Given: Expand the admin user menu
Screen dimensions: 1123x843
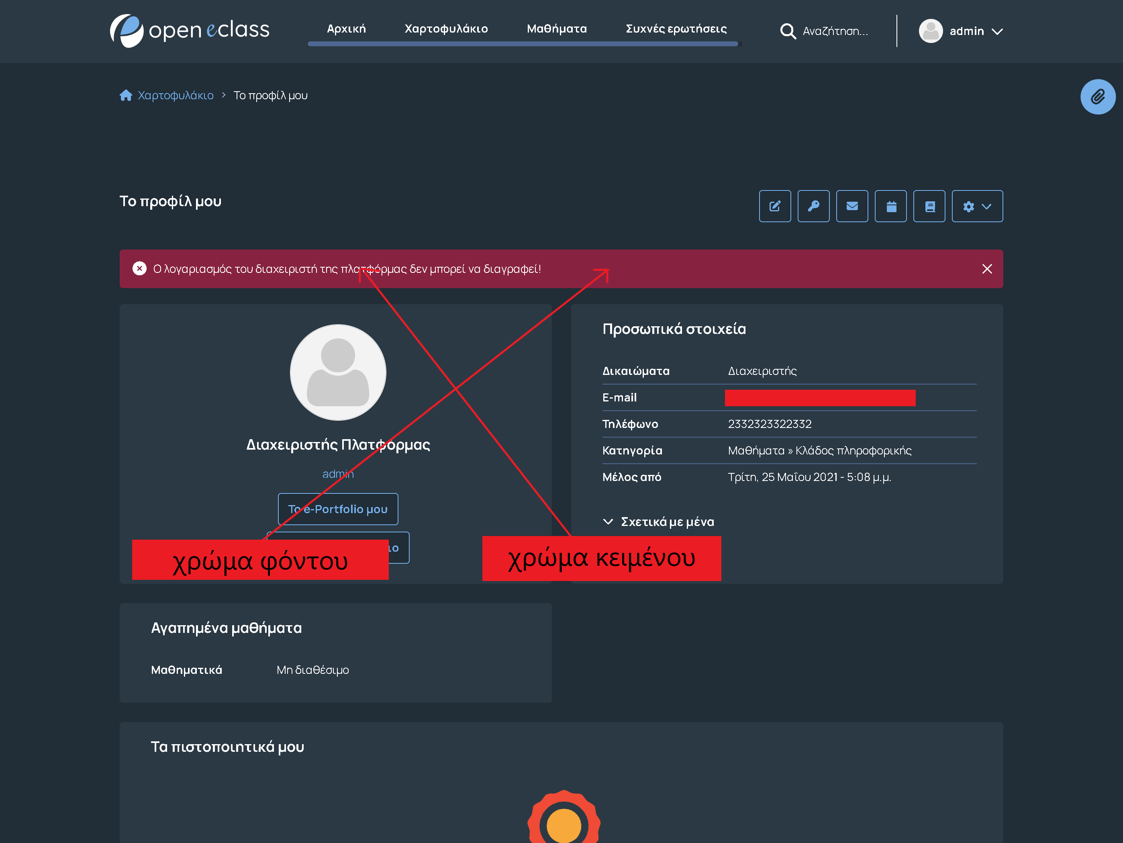Looking at the screenshot, I should tap(961, 31).
